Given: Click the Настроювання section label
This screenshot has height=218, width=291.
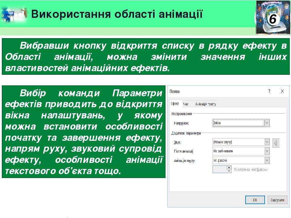Looking at the screenshot, I should pos(182,114).
